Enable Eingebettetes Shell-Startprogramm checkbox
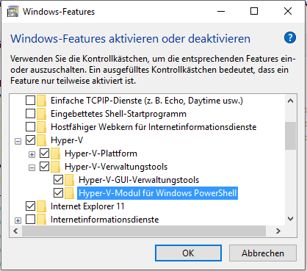This screenshot has height=271, width=307. point(30,114)
